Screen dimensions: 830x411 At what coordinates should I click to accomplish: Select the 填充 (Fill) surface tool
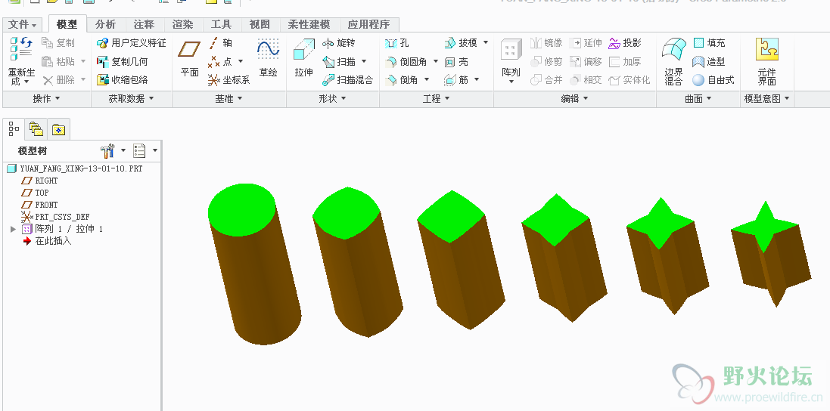[709, 43]
